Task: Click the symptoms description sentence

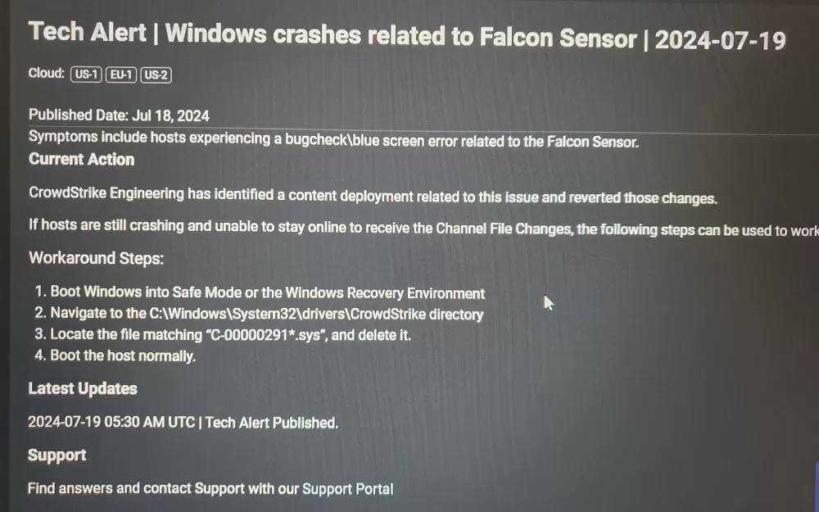Action: click(333, 140)
